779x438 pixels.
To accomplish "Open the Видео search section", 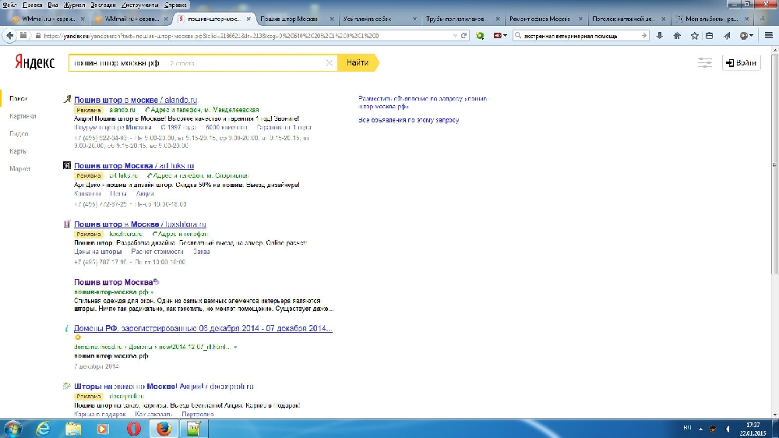I will 19,134.
